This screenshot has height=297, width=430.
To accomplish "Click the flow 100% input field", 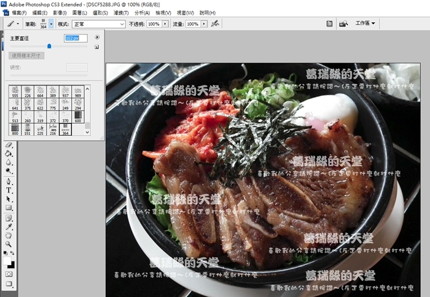I will pyautogui.click(x=193, y=24).
